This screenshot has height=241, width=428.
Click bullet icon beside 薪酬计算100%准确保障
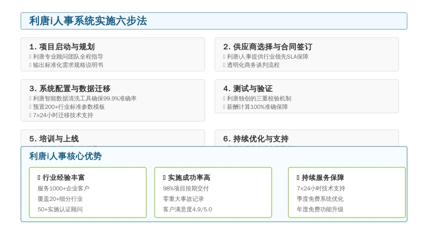click(x=224, y=107)
